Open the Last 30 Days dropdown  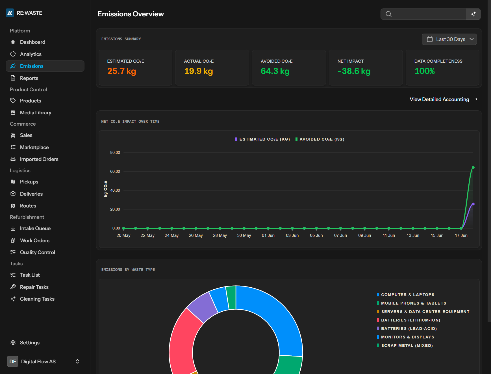(449, 39)
